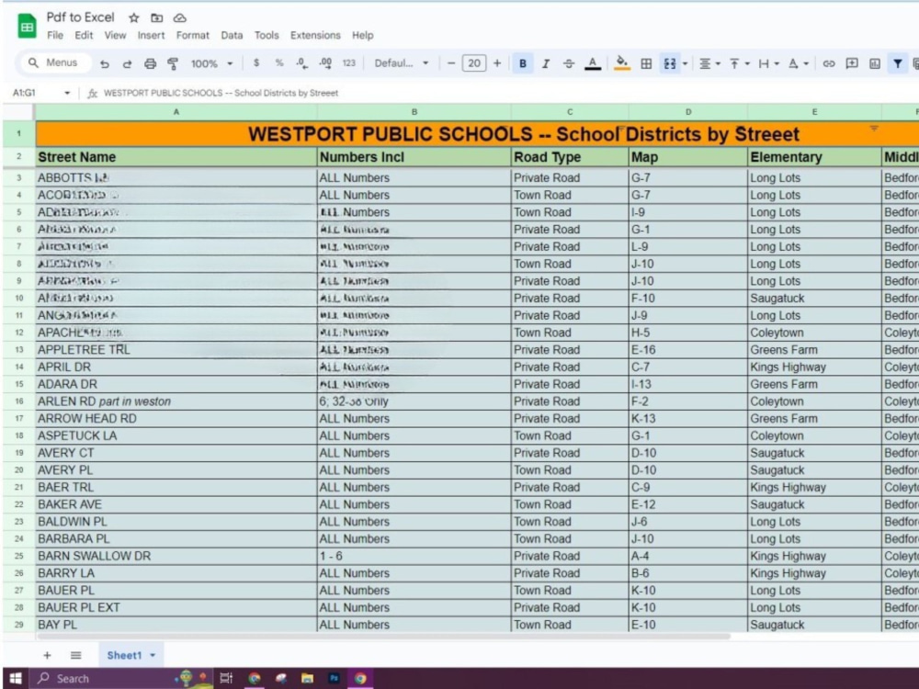Image resolution: width=919 pixels, height=689 pixels.
Task: Click the formula bar text
Action: pyautogui.click(x=221, y=93)
